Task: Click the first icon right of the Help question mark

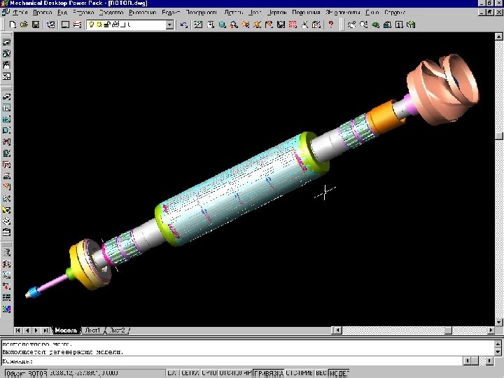Action: tap(352, 24)
